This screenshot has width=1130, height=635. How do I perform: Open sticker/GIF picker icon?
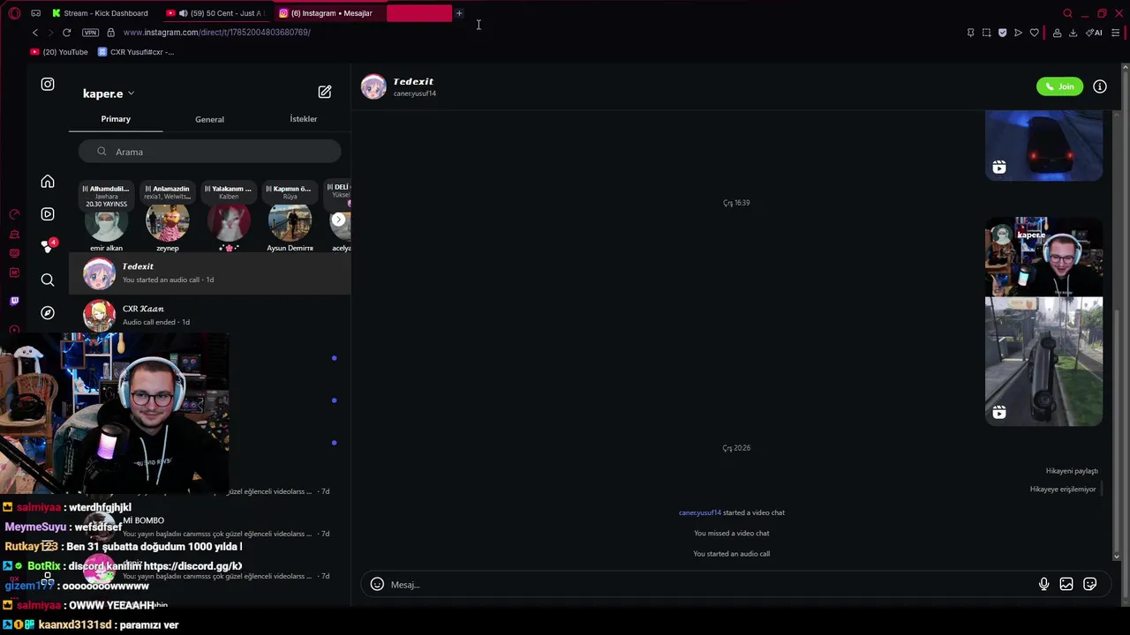(x=1090, y=584)
